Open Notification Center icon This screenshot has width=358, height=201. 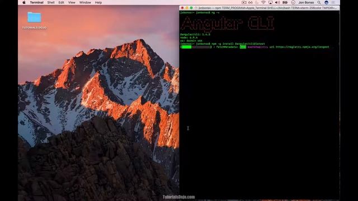(x=333, y=2)
